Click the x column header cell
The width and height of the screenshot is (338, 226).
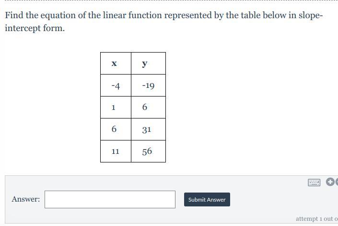pyautogui.click(x=116, y=64)
